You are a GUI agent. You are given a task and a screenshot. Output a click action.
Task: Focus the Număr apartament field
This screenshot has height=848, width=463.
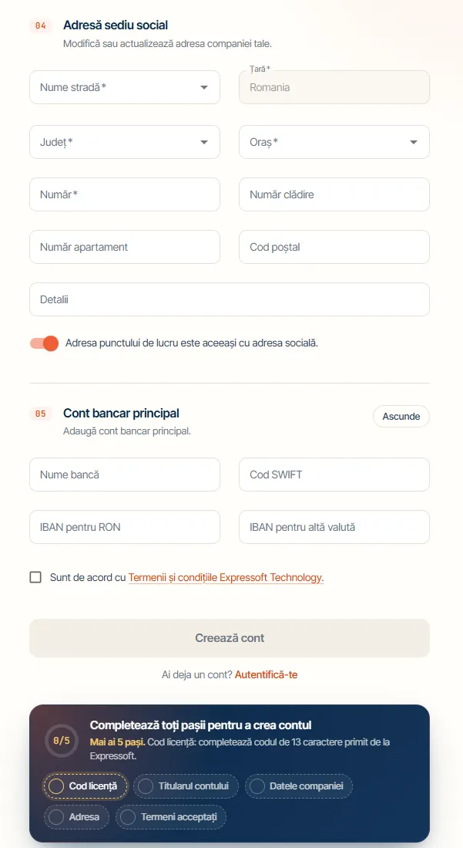coord(125,247)
